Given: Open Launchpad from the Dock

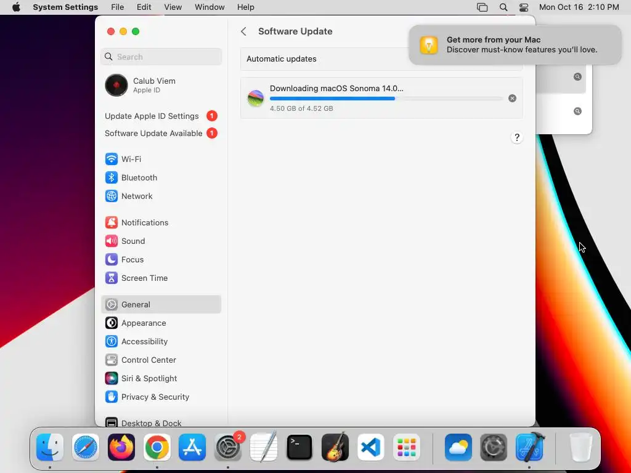Looking at the screenshot, I should [x=407, y=447].
